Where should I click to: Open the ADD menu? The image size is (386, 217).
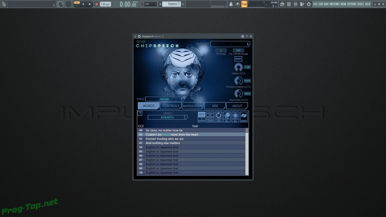click(x=326, y=4)
